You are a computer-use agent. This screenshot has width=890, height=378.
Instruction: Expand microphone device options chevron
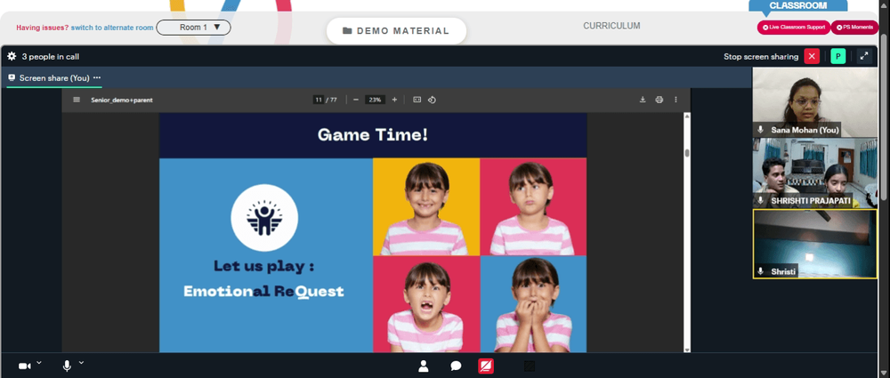click(81, 362)
